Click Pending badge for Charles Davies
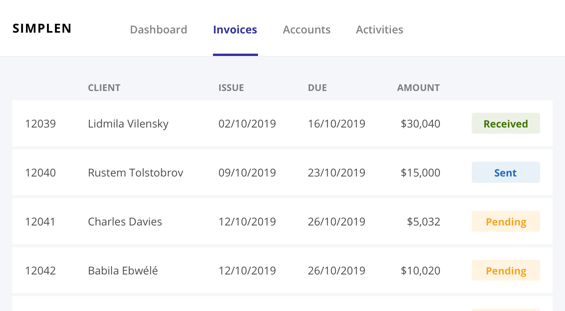The height and width of the screenshot is (311, 565). click(x=506, y=222)
